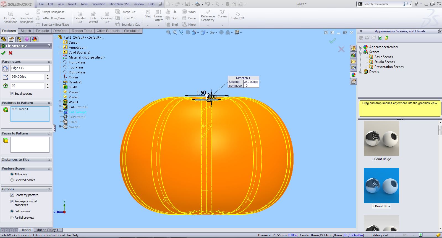
Task: Collapse the Options section
Action: [x=49, y=189]
